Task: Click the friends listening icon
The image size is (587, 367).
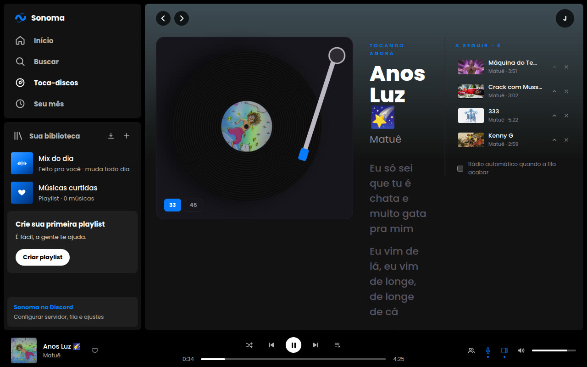Action: coord(471,350)
